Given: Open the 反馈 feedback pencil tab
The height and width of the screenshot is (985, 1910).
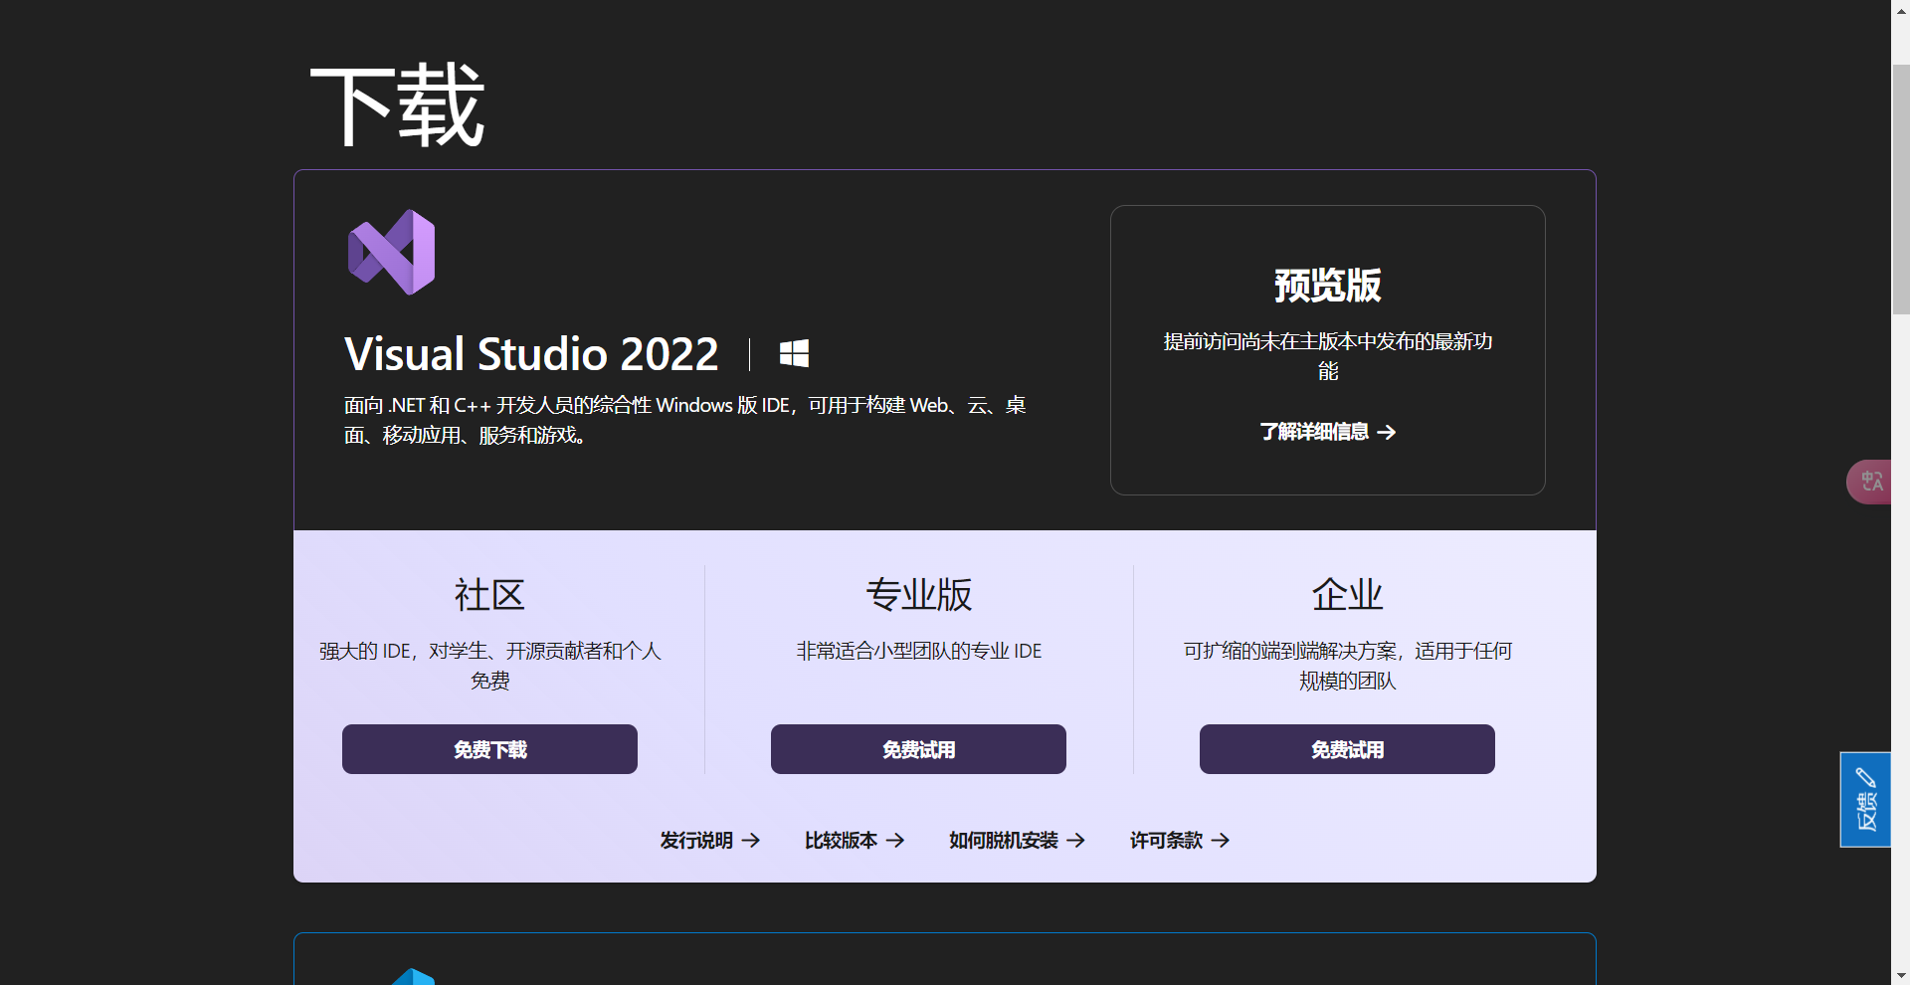Looking at the screenshot, I should [x=1865, y=800].
